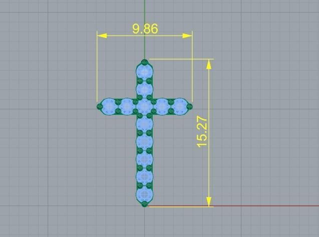Select the green prong at the cross bottom

pyautogui.click(x=144, y=204)
